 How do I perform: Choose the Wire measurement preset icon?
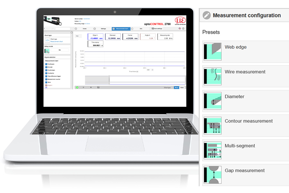(213, 76)
